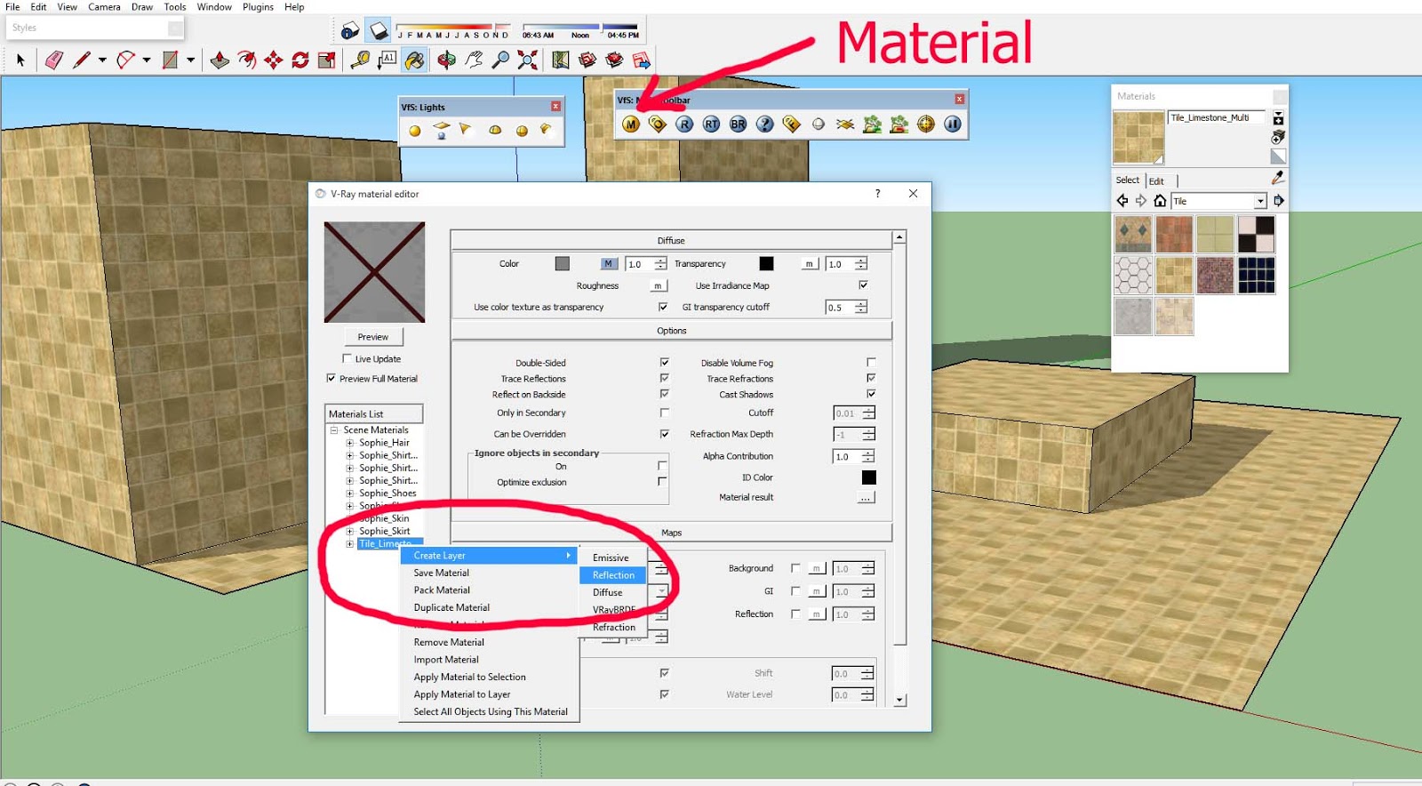1422x786 pixels.
Task: Activate the Offset tool
Action: [x=247, y=60]
